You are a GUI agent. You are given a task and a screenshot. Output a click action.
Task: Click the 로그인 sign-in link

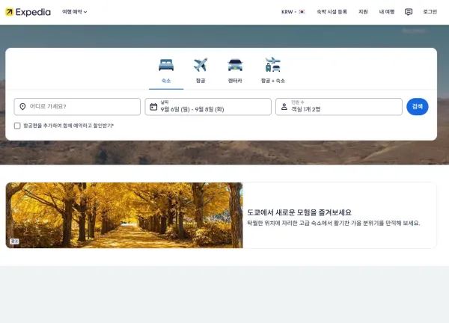tap(430, 12)
